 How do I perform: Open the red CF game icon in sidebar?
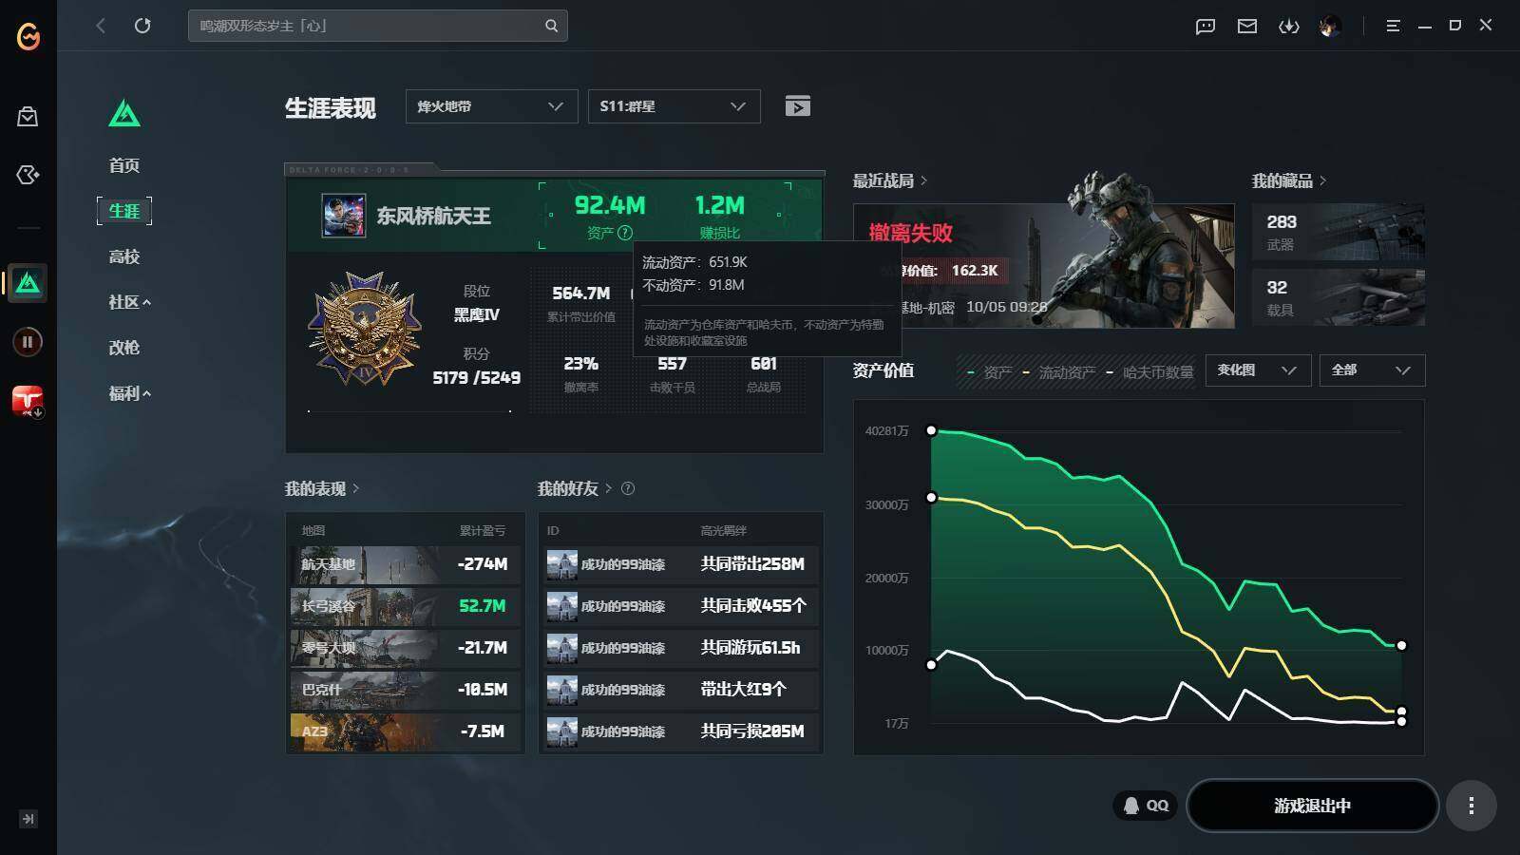point(28,401)
